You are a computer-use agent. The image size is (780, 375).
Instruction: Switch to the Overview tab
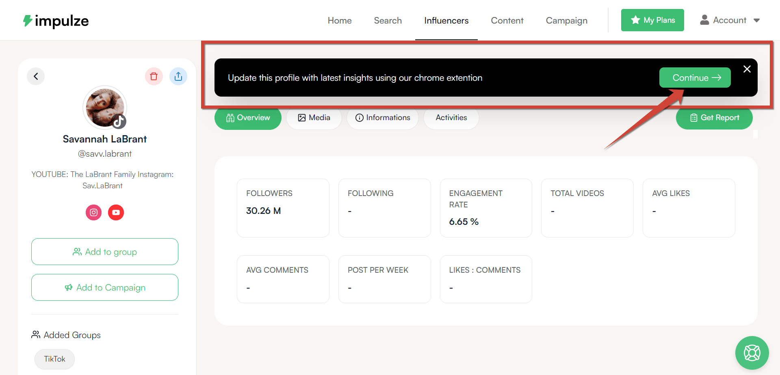248,118
